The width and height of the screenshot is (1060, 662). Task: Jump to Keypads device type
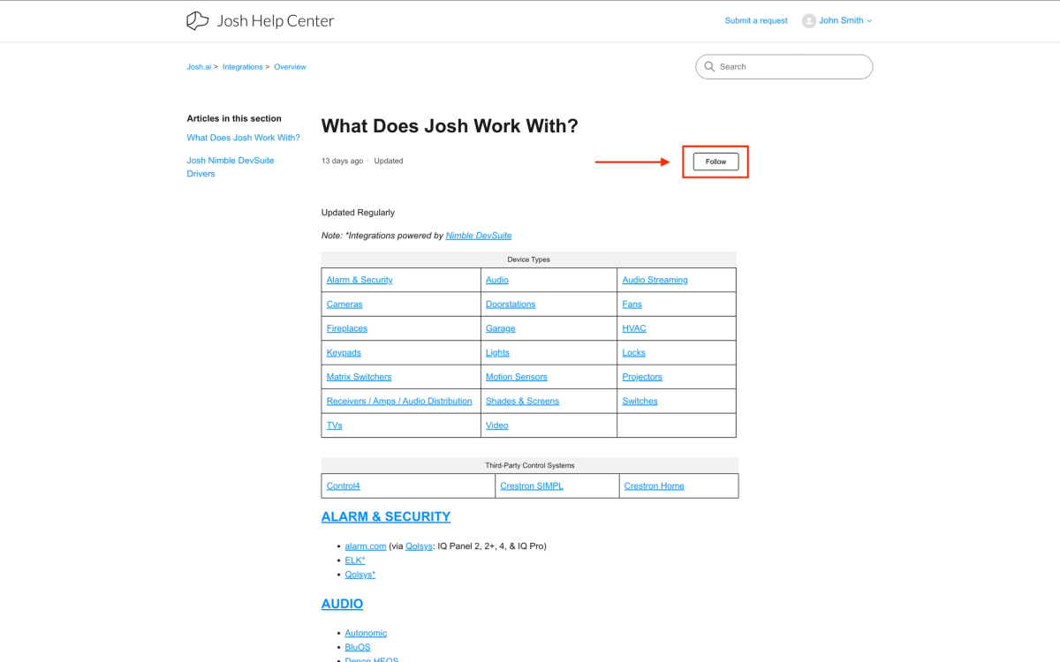point(344,353)
